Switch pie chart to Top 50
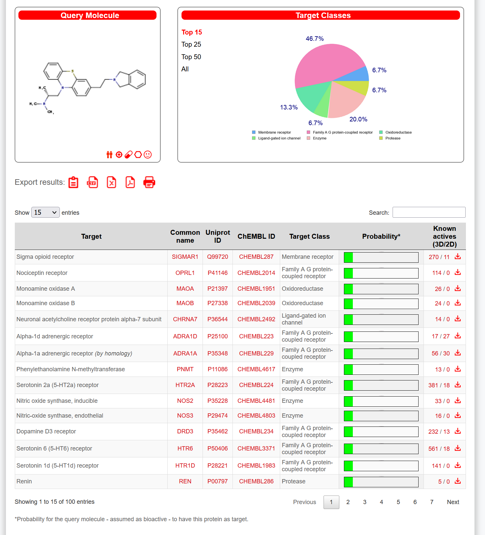The image size is (485, 535). [x=191, y=57]
